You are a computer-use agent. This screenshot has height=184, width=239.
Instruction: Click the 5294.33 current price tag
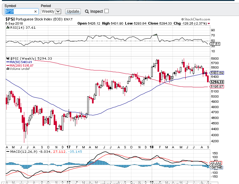point(217,82)
